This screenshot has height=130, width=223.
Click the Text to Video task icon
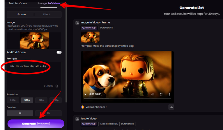coord(77,119)
